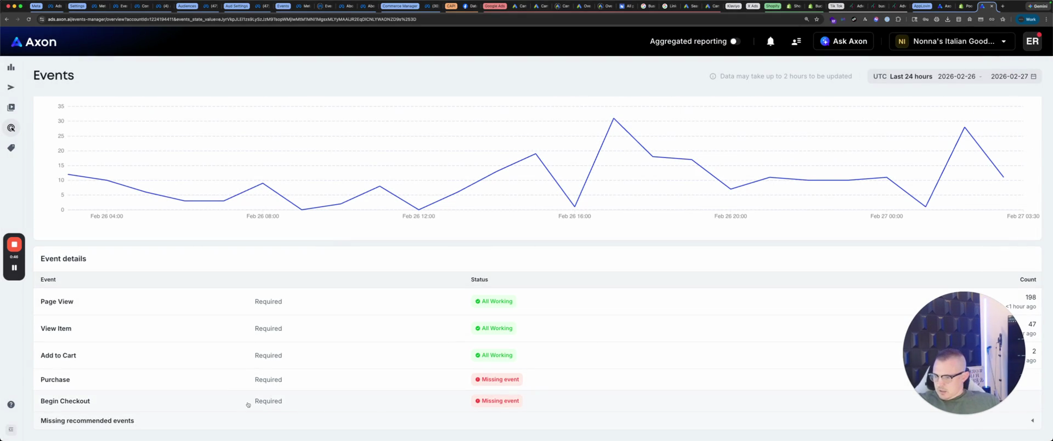Click the Purchase event row

coord(55,380)
